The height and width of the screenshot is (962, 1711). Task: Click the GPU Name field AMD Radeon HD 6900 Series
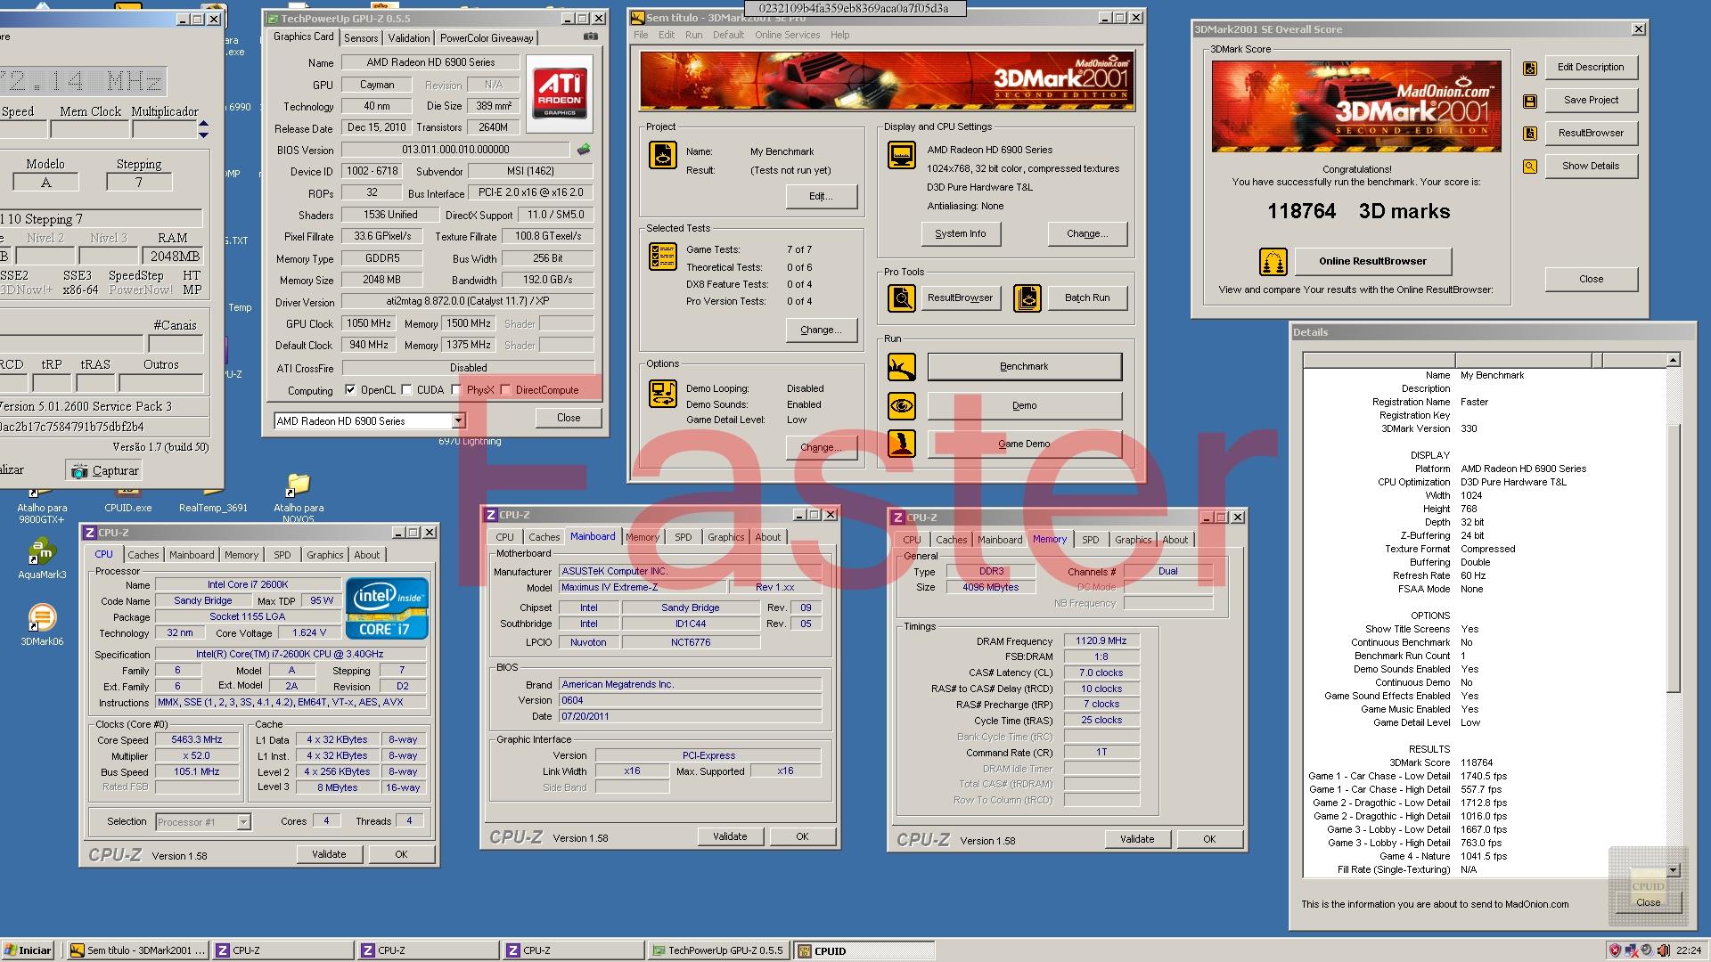click(x=430, y=62)
